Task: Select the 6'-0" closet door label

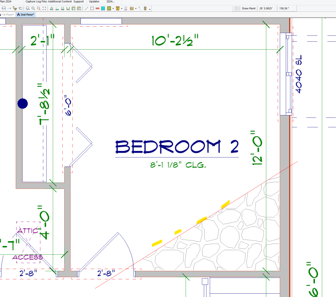Action: point(68,106)
